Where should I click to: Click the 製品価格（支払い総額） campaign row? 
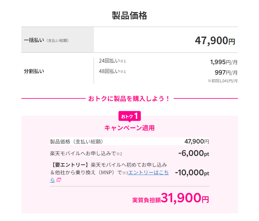point(129,141)
